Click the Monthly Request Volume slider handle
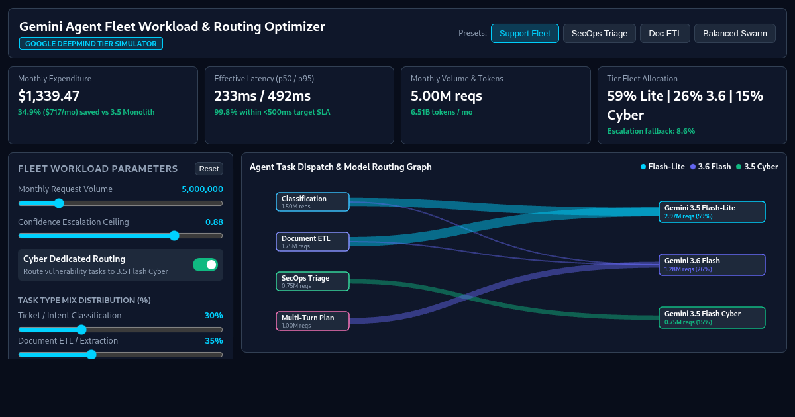795x417 pixels. (x=58, y=203)
